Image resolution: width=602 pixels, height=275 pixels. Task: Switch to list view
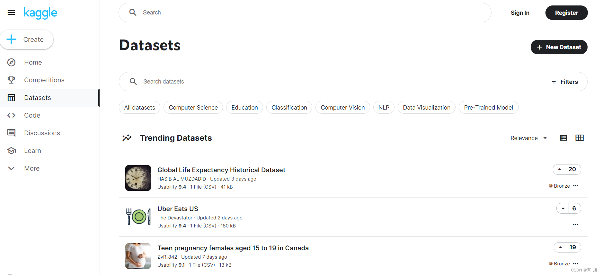[563, 138]
